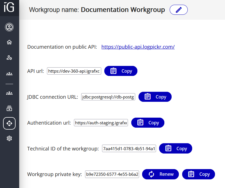Click the Workgroup private key field
This screenshot has width=225, height=188.
pos(112,174)
